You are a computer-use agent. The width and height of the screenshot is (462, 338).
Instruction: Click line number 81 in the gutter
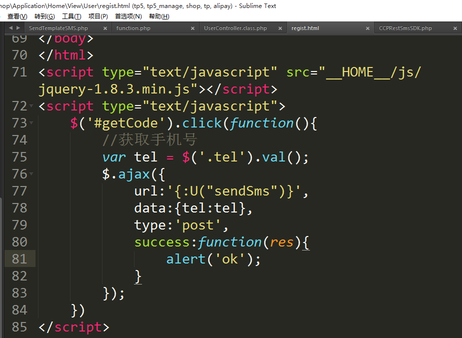coord(19,259)
